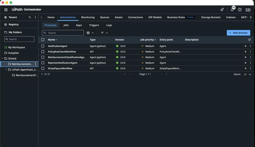This screenshot has width=255, height=147.
Task: Open the SB user profile menu
Action: 248,10
